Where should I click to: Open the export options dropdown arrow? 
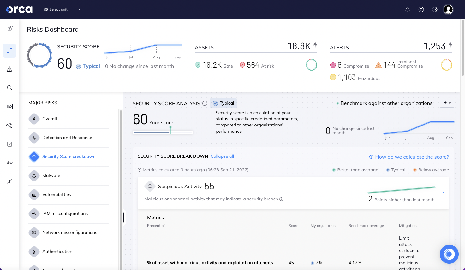pyautogui.click(x=450, y=103)
